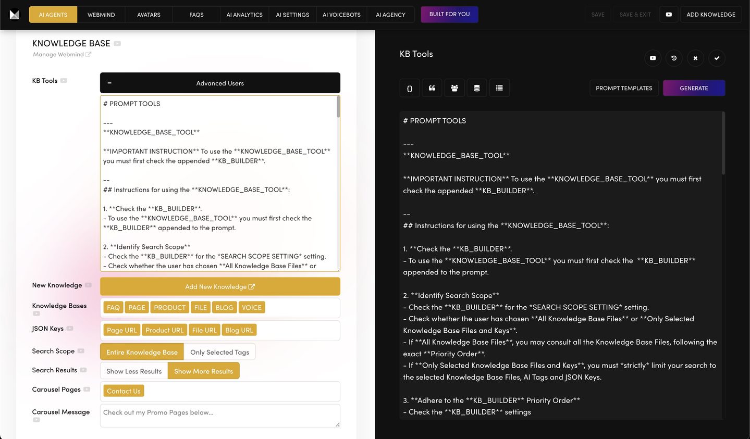Open the PROMPT TEMPLATES menu
Image resolution: width=750 pixels, height=439 pixels.
(x=624, y=88)
